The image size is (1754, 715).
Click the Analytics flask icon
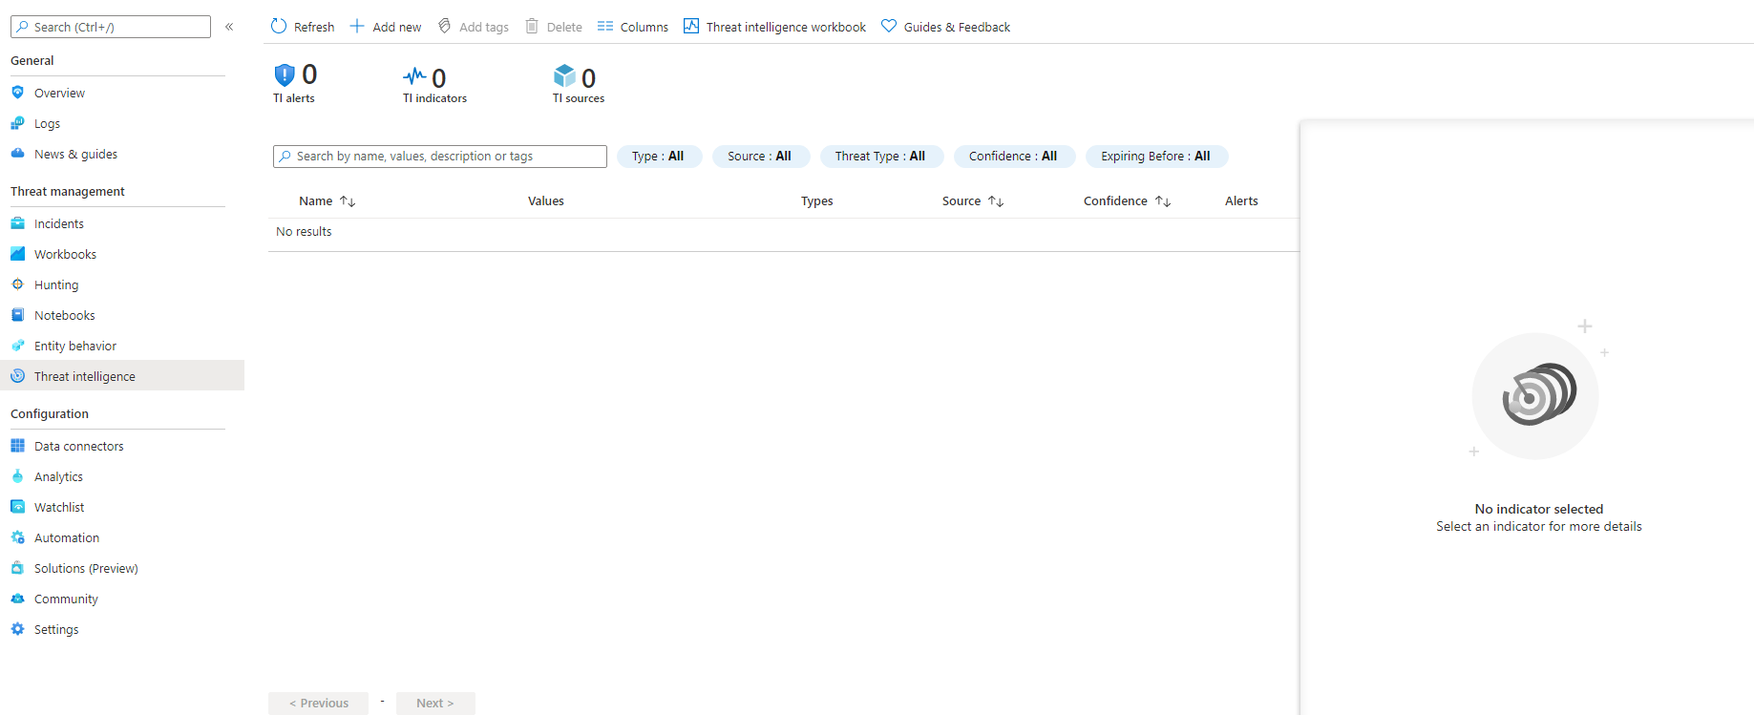point(17,476)
